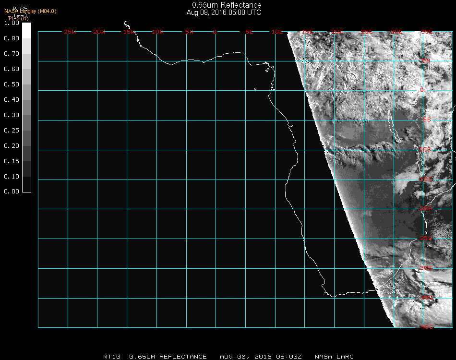Screen dimensions: 456x360
Task: Click the 0.25 colorbar scale label
Action: pos(11,131)
